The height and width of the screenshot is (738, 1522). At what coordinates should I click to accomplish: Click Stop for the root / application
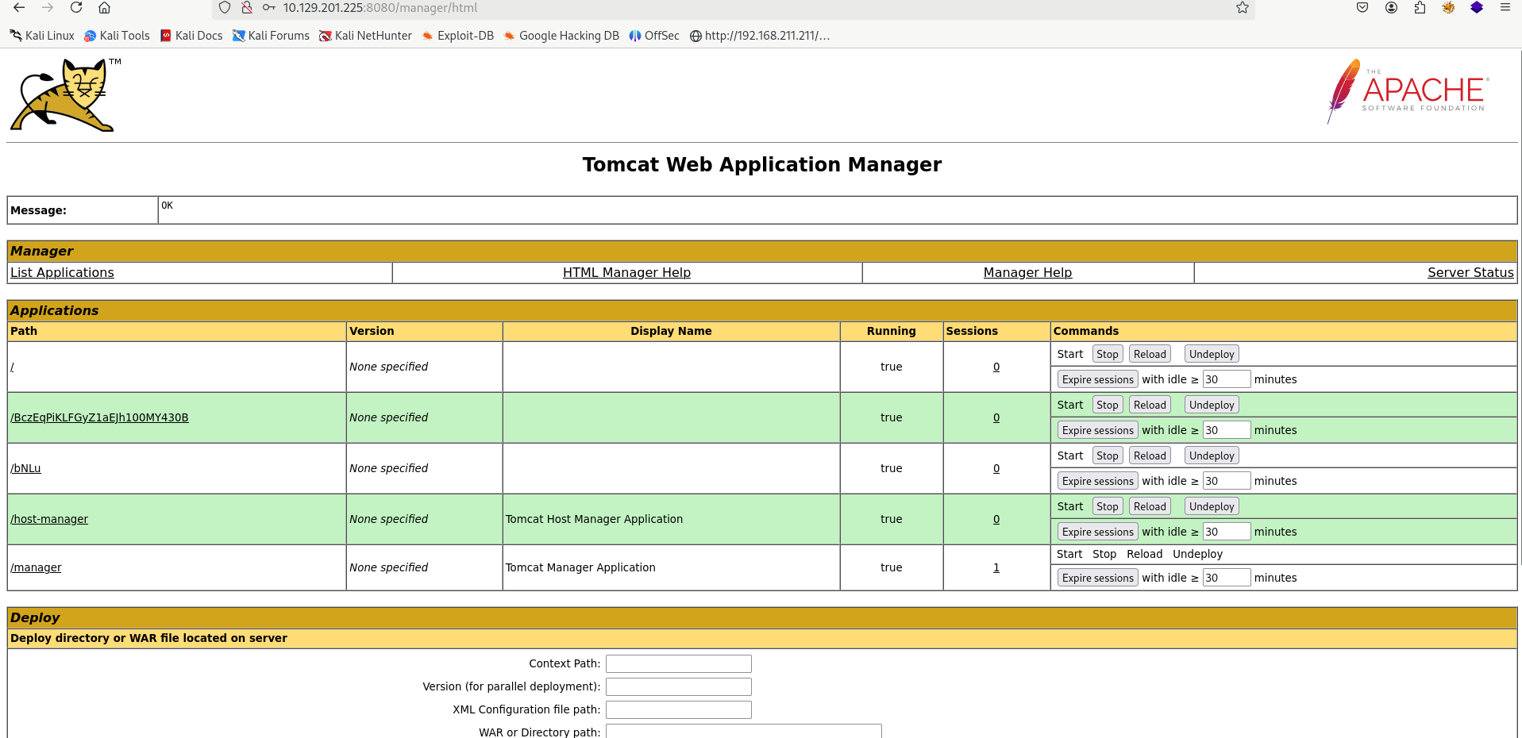tap(1108, 354)
